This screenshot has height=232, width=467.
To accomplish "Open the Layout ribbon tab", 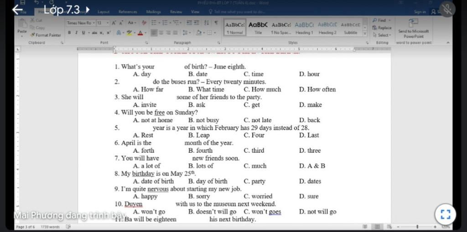I will 104,12.
